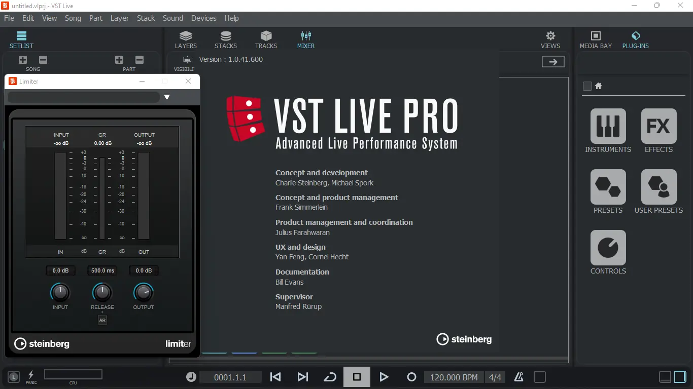Toggle the Limiter auto release AR button
The width and height of the screenshot is (693, 389).
pyautogui.click(x=102, y=320)
